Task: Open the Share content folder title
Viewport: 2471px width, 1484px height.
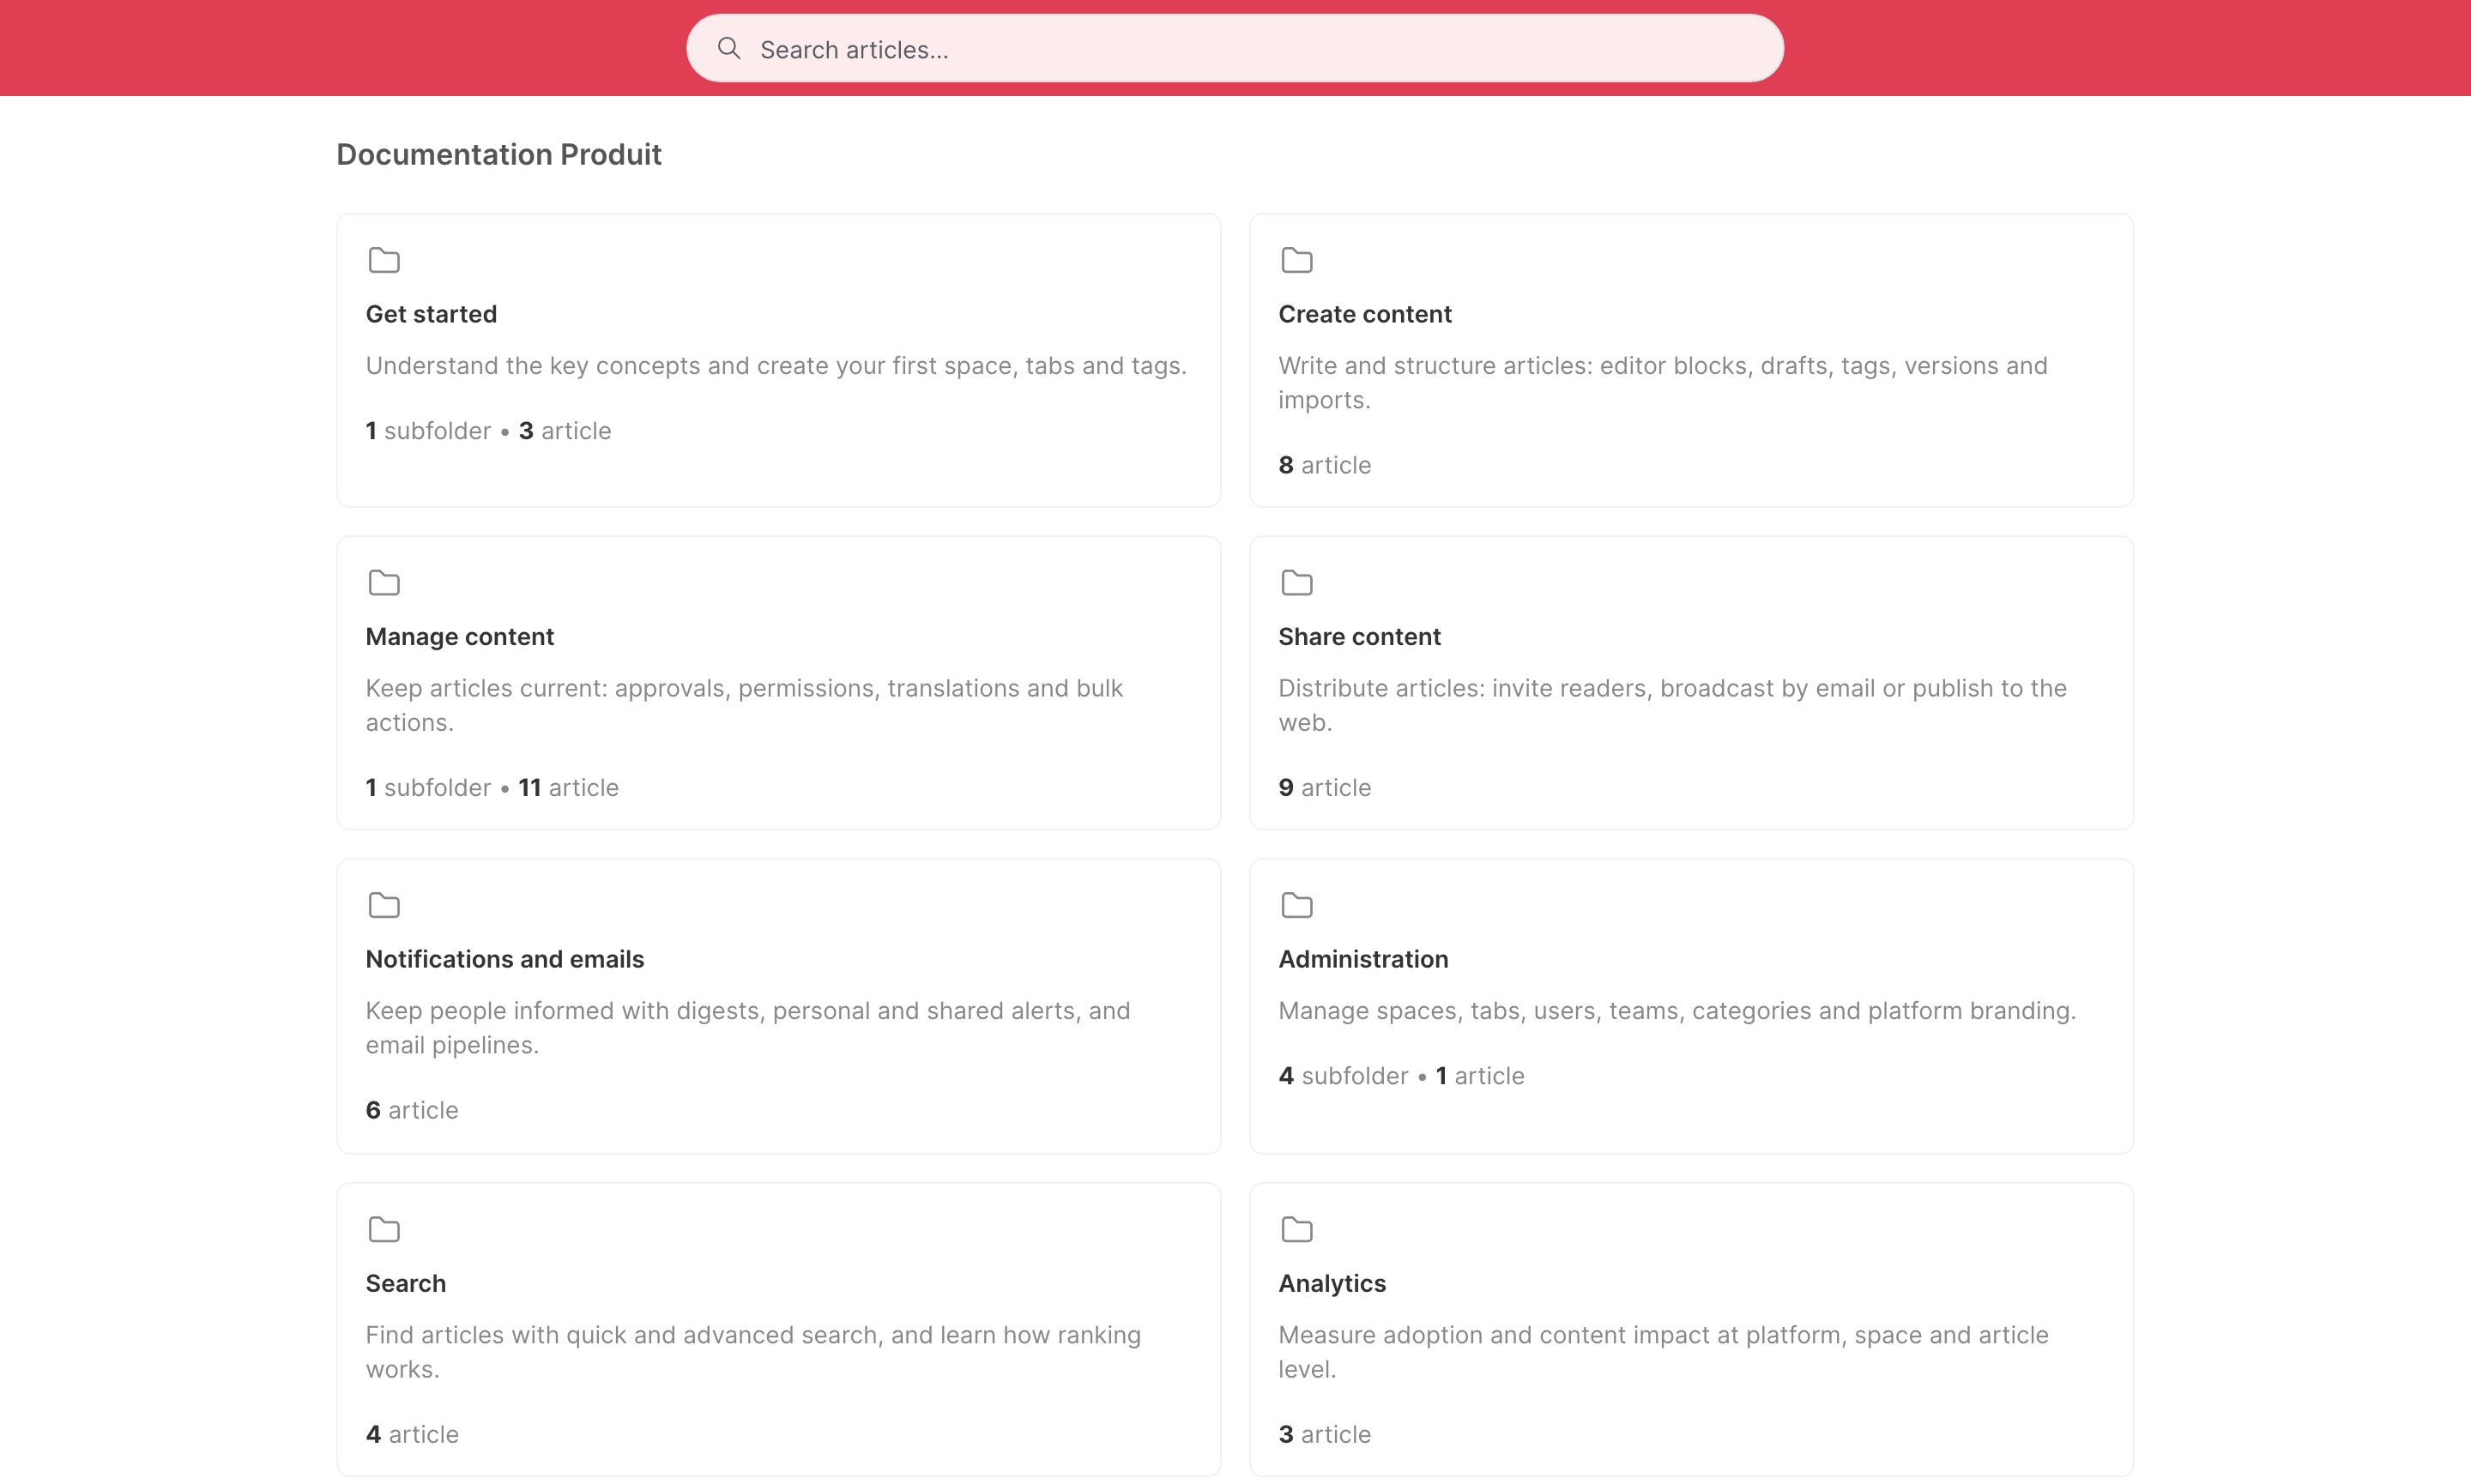Action: point(1359,637)
